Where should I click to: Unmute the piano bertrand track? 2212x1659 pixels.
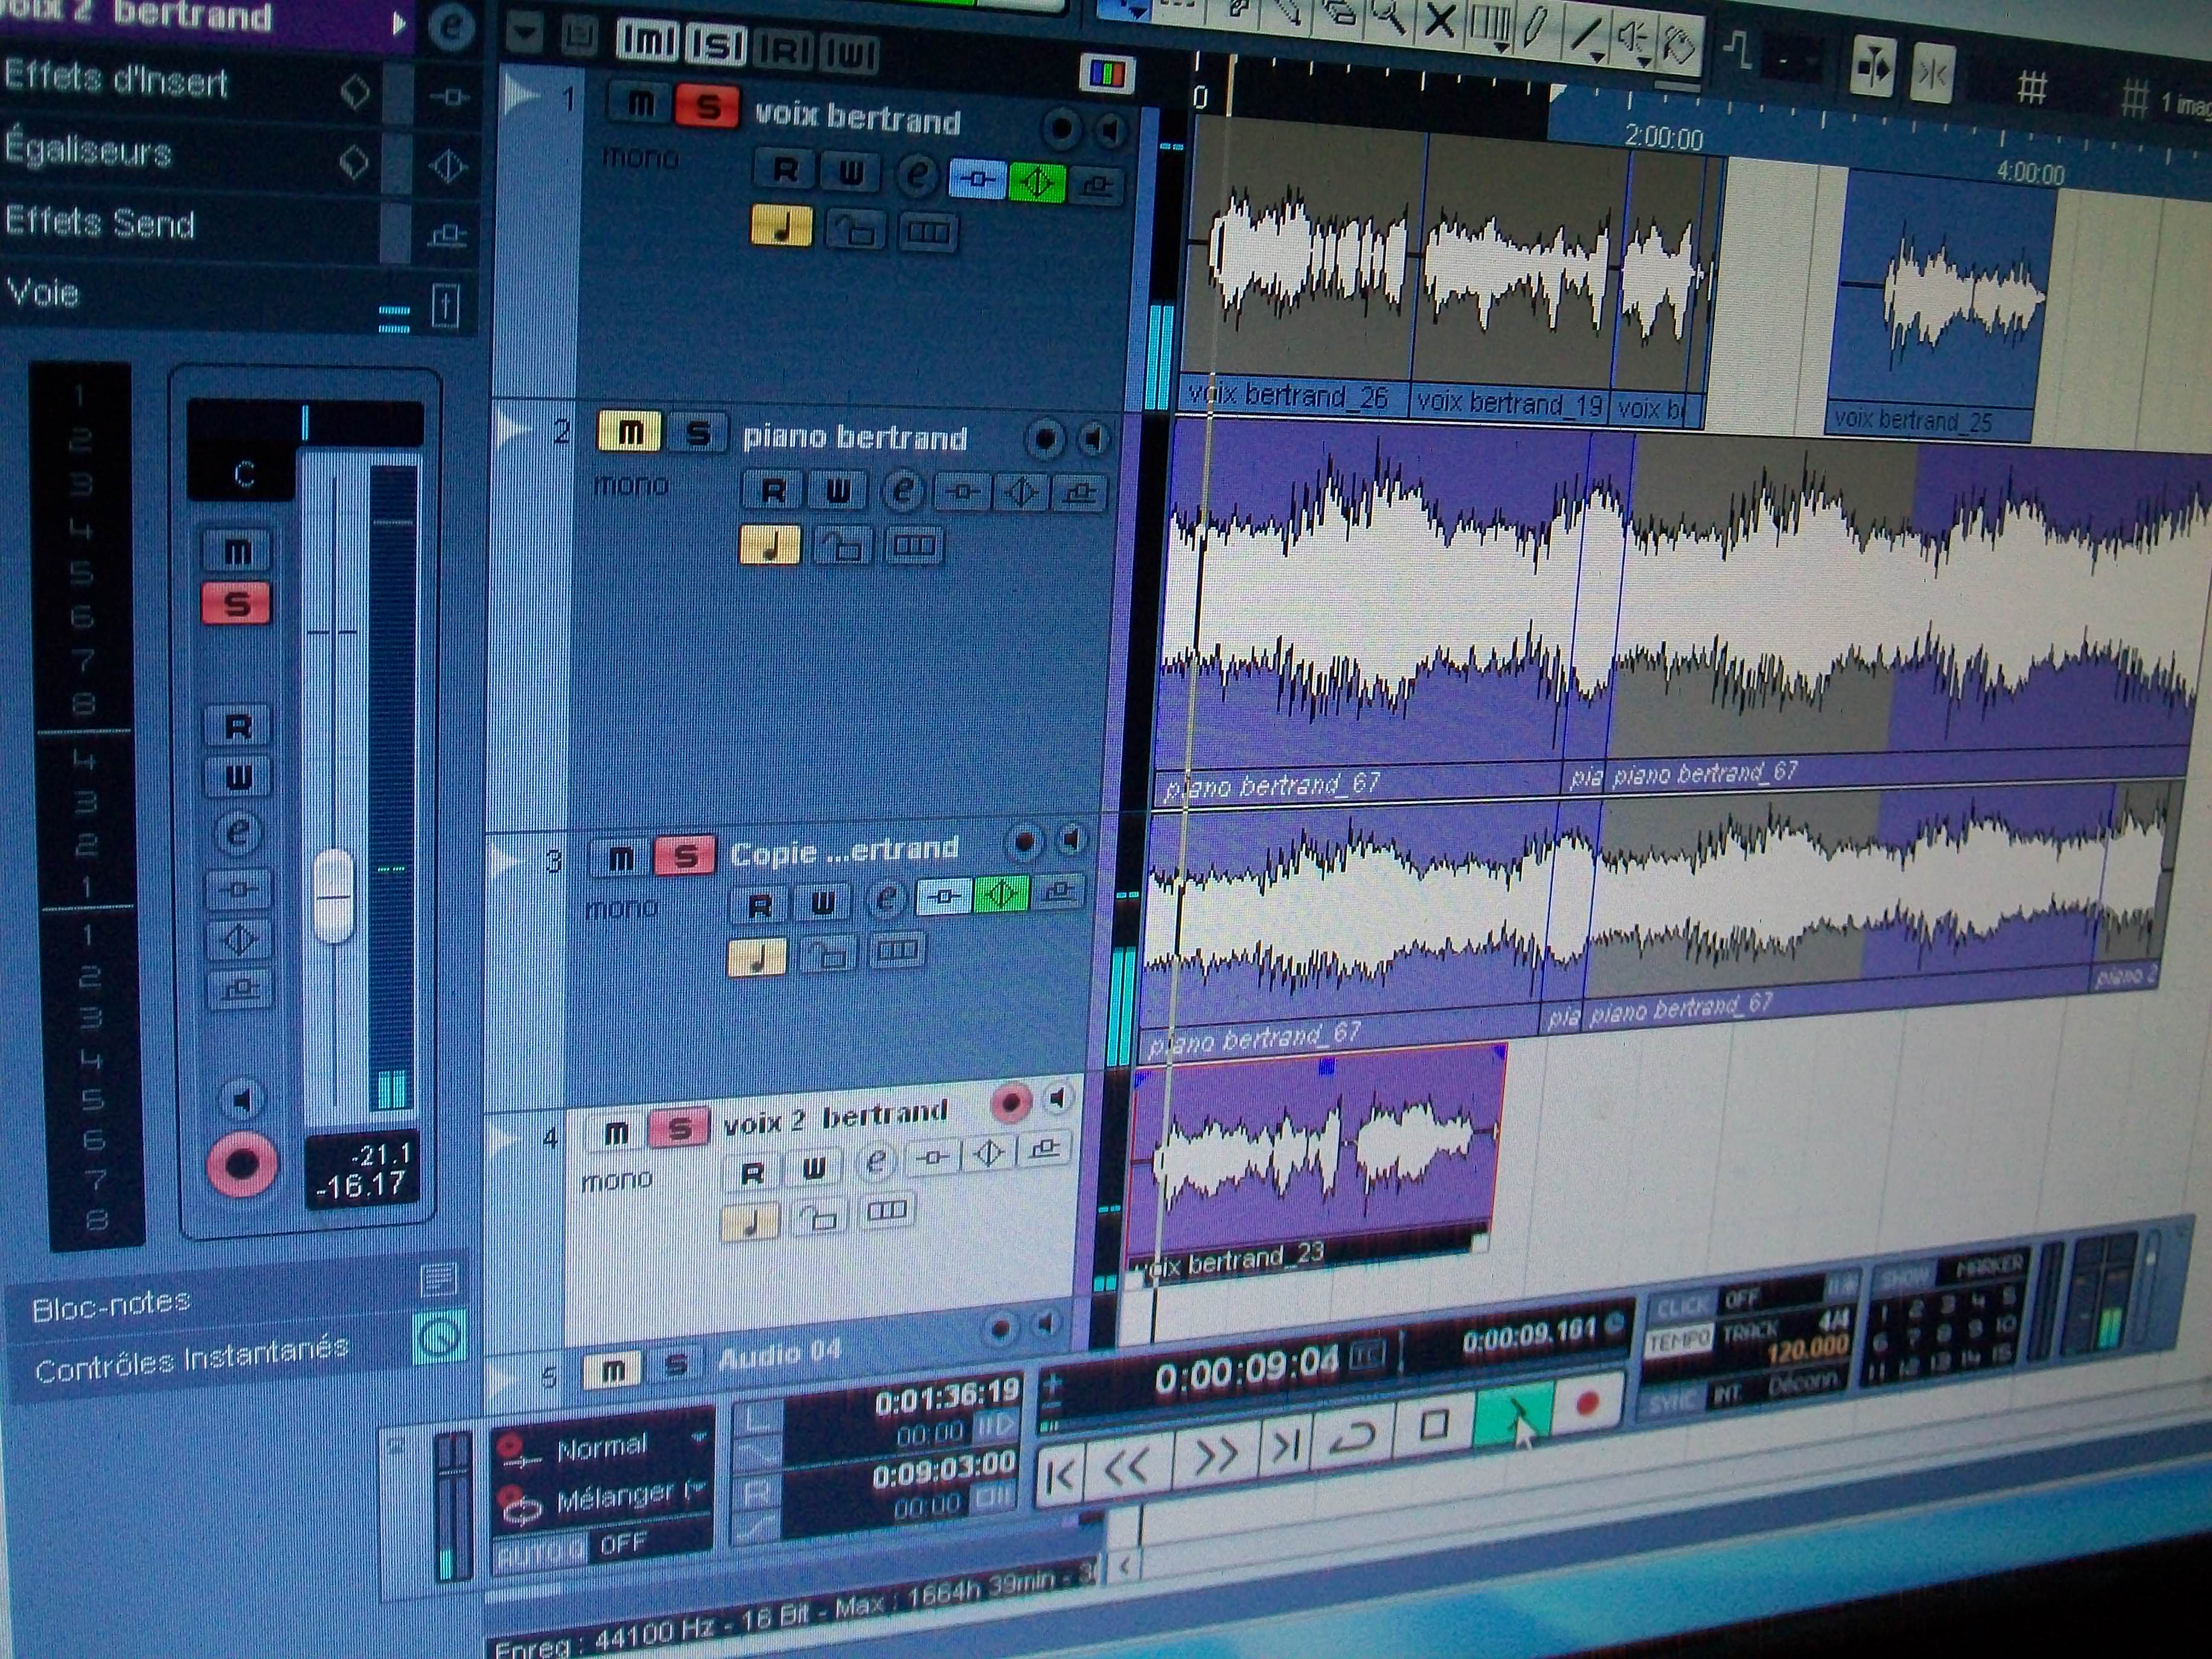[629, 433]
